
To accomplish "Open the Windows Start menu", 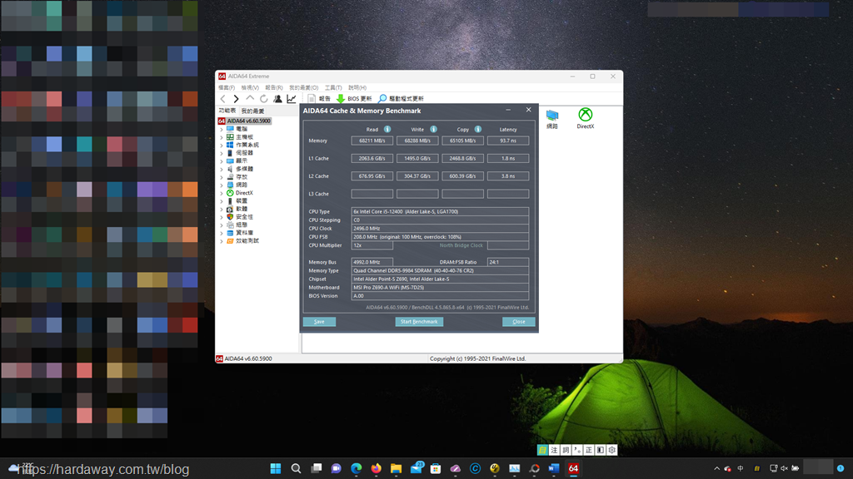I will (276, 468).
